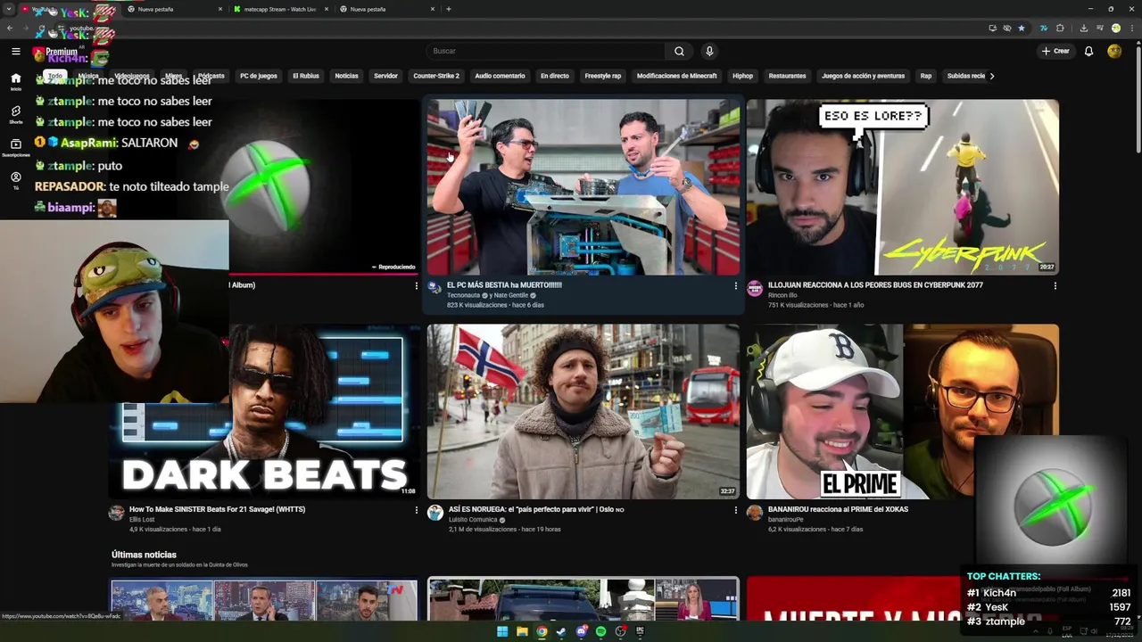Open the Rincon Illo channel link
1142x642 pixels.
[782, 295]
